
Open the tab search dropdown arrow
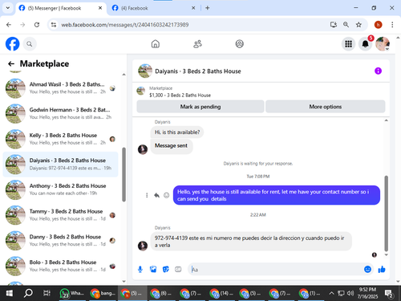(x=8, y=8)
